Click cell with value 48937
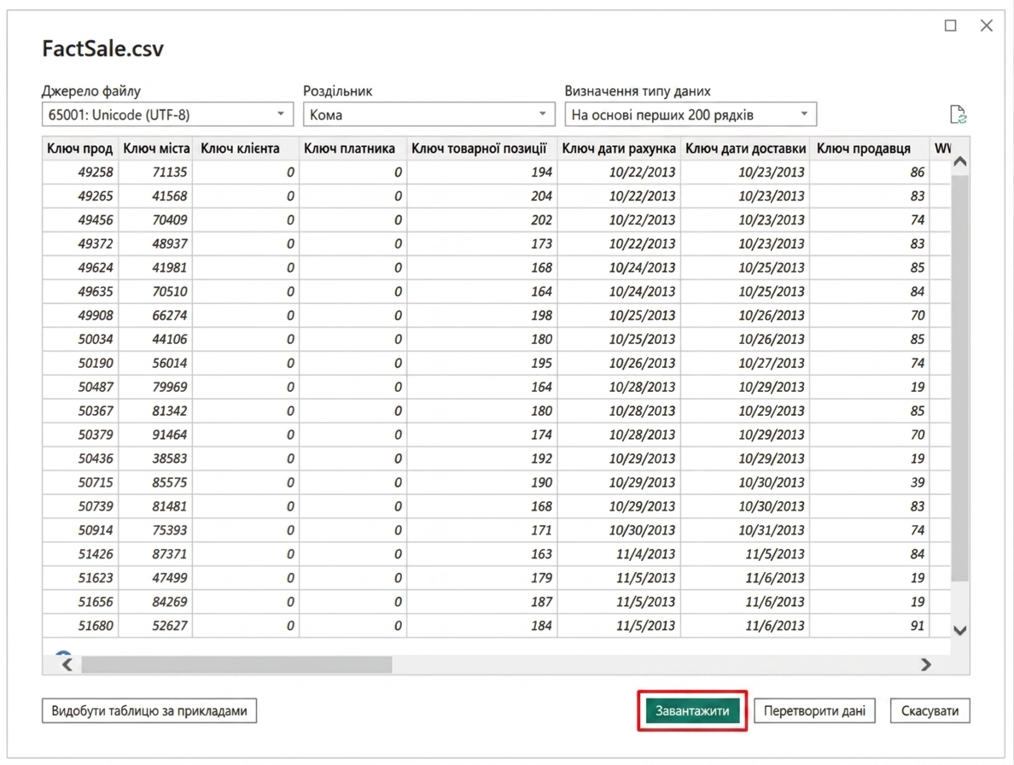Viewport: 1014px width, 765px height. pos(156,244)
